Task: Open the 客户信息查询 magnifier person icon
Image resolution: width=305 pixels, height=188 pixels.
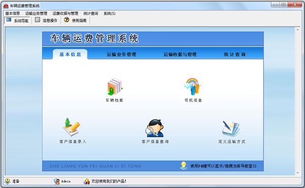Action: coord(155,128)
